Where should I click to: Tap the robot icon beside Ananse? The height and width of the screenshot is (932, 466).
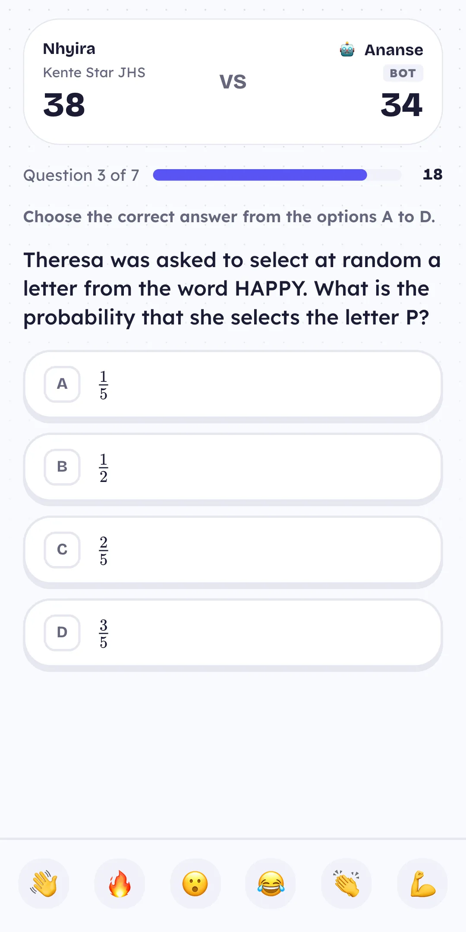point(347,50)
